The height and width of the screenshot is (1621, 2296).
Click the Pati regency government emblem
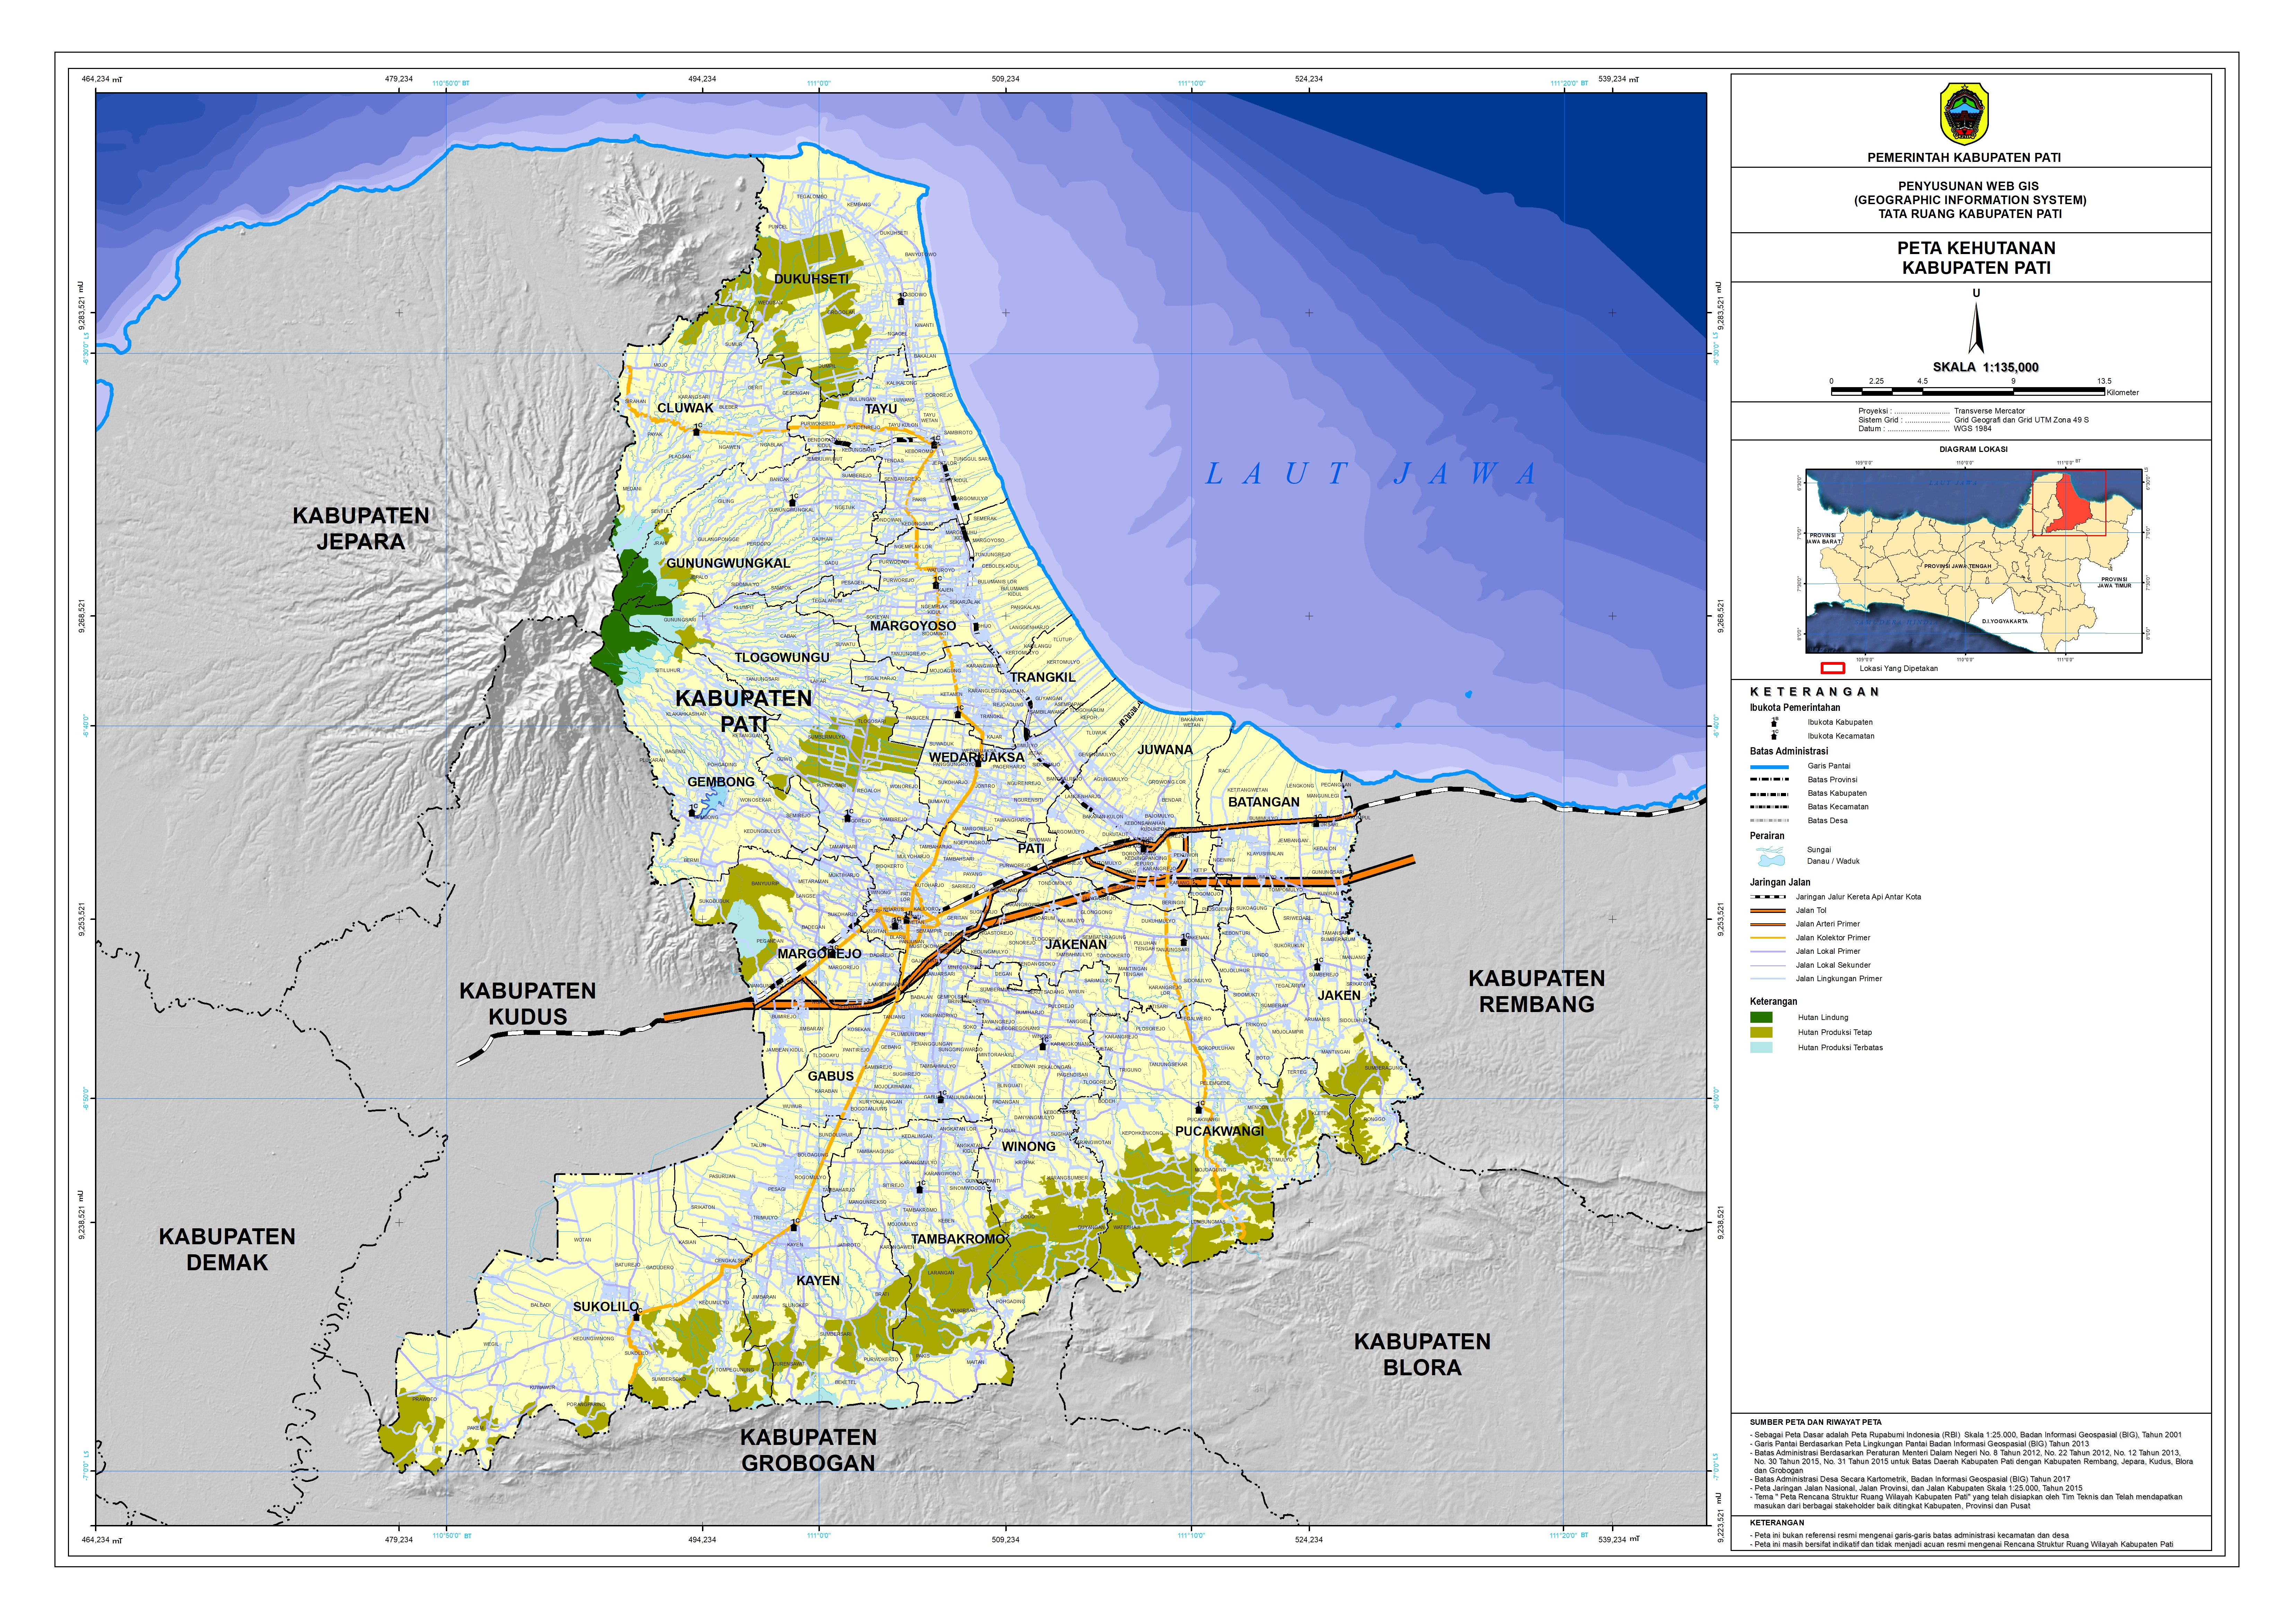(x=1964, y=114)
